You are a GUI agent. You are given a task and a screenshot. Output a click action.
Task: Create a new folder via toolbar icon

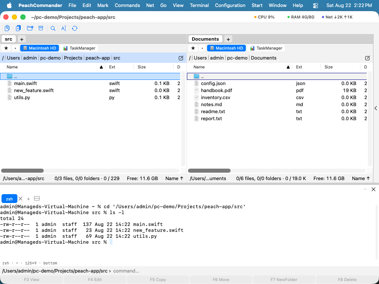[30, 28]
